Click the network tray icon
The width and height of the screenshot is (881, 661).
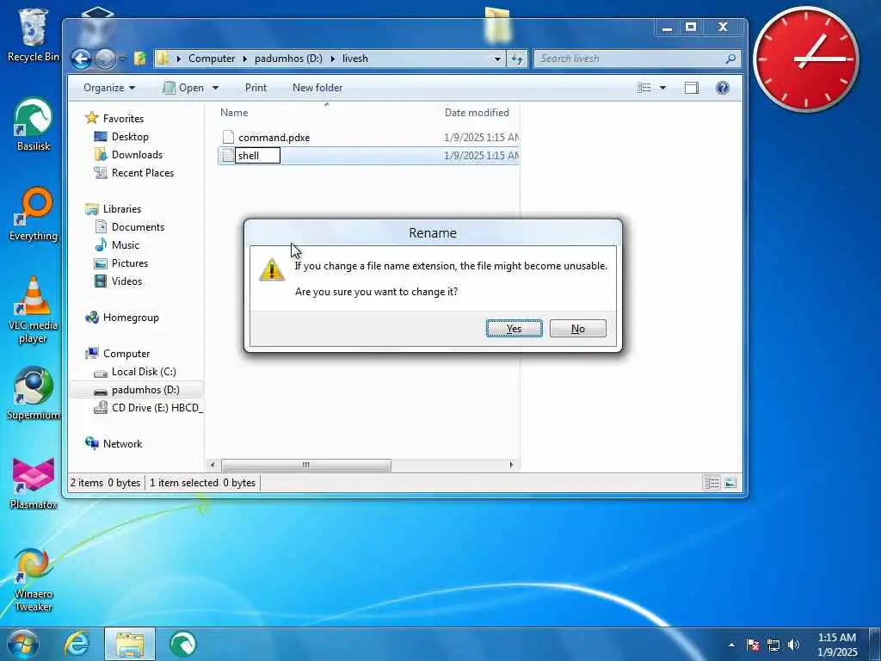[x=773, y=645]
